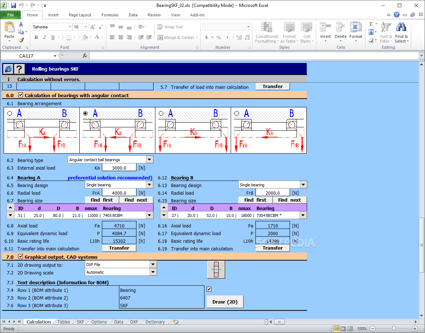Screen dimensions: 425x333
Task: Click the Delete cells icon
Action: pos(341,27)
